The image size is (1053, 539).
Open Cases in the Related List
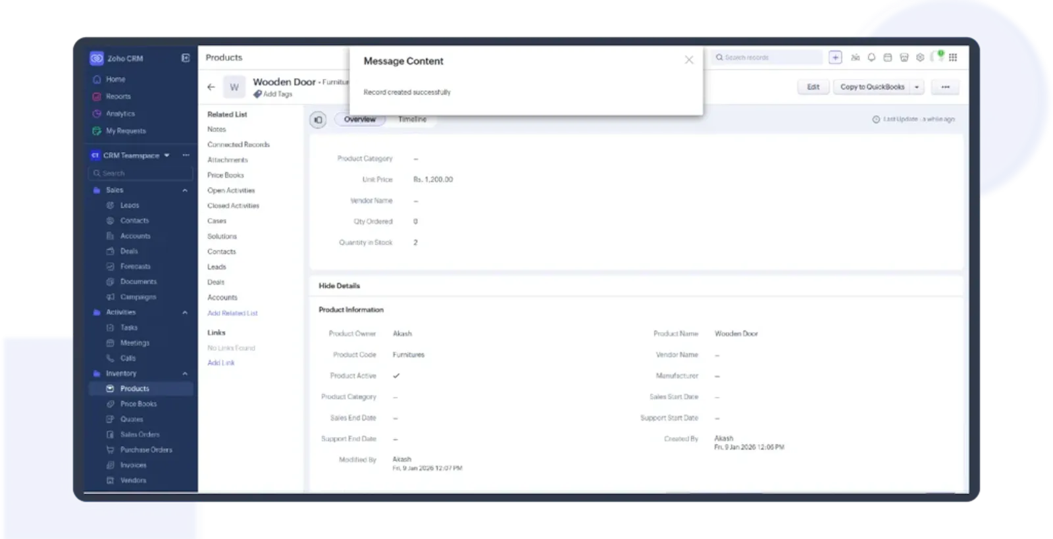click(217, 221)
